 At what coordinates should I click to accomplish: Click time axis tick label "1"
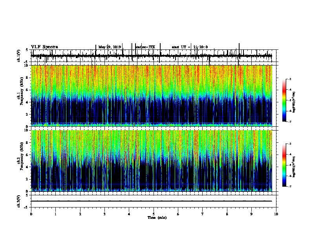(x=56, y=214)
